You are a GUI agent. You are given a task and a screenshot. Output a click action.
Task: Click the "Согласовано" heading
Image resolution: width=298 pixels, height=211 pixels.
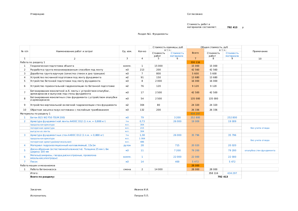195,14
